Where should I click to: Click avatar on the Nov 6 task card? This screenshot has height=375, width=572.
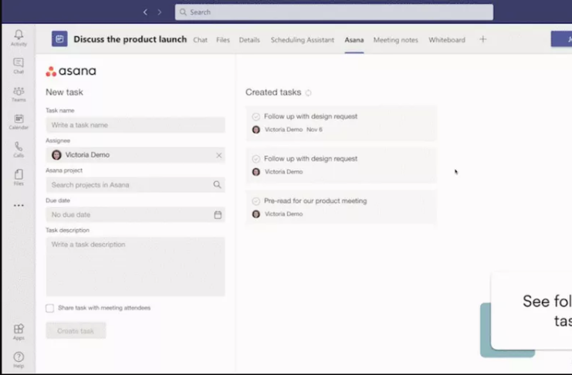[256, 130]
